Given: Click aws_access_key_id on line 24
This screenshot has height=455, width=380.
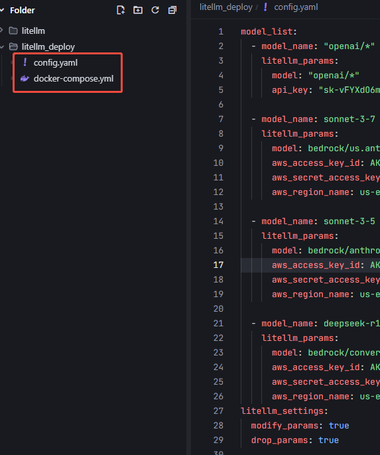Looking at the screenshot, I should pyautogui.click(x=316, y=367).
